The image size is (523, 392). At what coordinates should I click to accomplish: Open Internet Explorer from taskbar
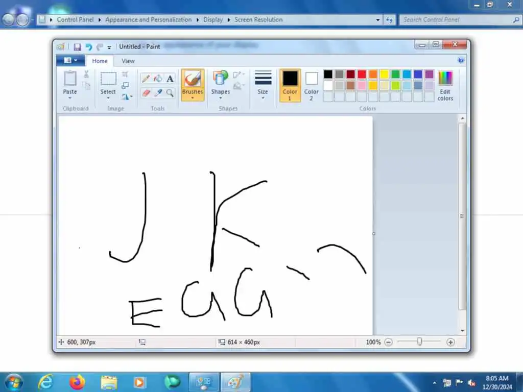tap(45, 382)
